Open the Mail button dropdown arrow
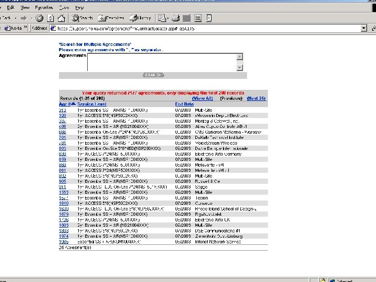This screenshot has width=376, height=282. click(168, 18)
